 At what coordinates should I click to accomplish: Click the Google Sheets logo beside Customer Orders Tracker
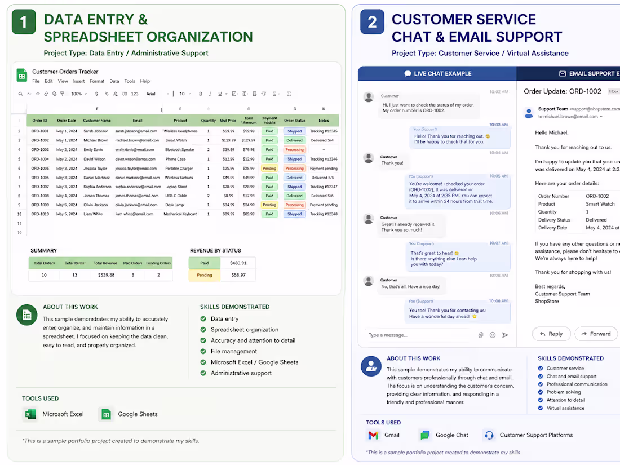coord(22,75)
